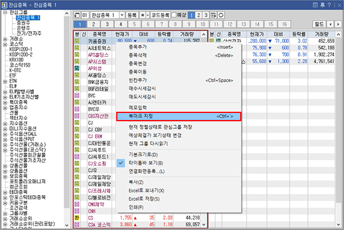Click the left tree panel's vertical scrollbar thumb
This screenshot has width=344, height=230.
pos(66,112)
